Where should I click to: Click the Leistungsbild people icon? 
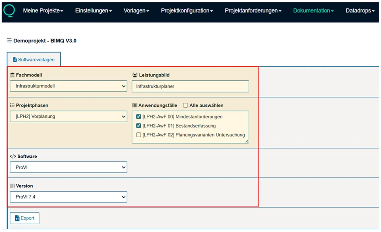(135, 75)
